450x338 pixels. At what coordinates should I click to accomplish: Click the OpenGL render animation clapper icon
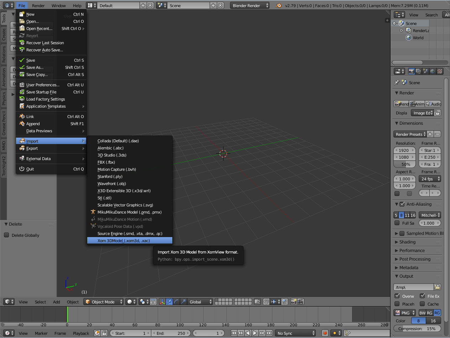tap(300, 302)
